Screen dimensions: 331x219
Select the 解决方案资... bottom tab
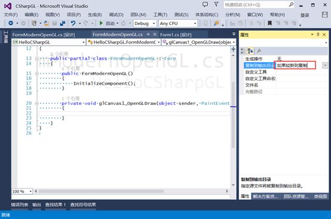(x=265, y=196)
